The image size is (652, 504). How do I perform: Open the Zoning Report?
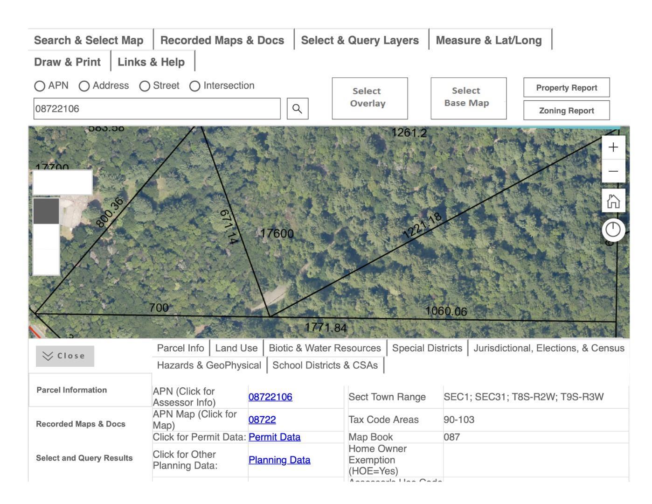(x=566, y=111)
